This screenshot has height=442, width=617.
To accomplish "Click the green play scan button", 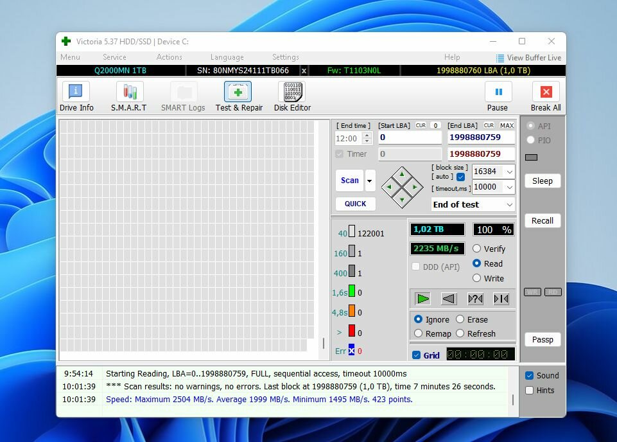I will 423,299.
